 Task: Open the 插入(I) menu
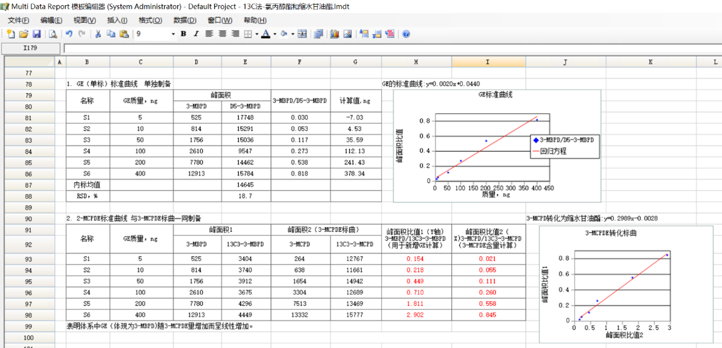117,20
